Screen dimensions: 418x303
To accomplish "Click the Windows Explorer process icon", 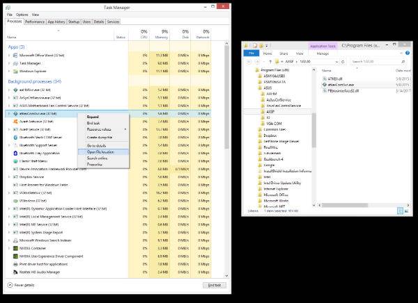I will [x=15, y=72].
